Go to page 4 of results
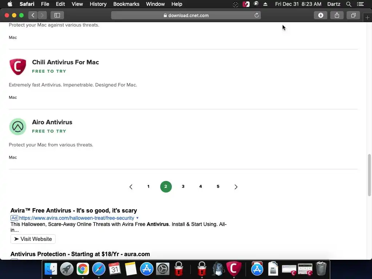This screenshot has height=279, width=372. tap(201, 186)
